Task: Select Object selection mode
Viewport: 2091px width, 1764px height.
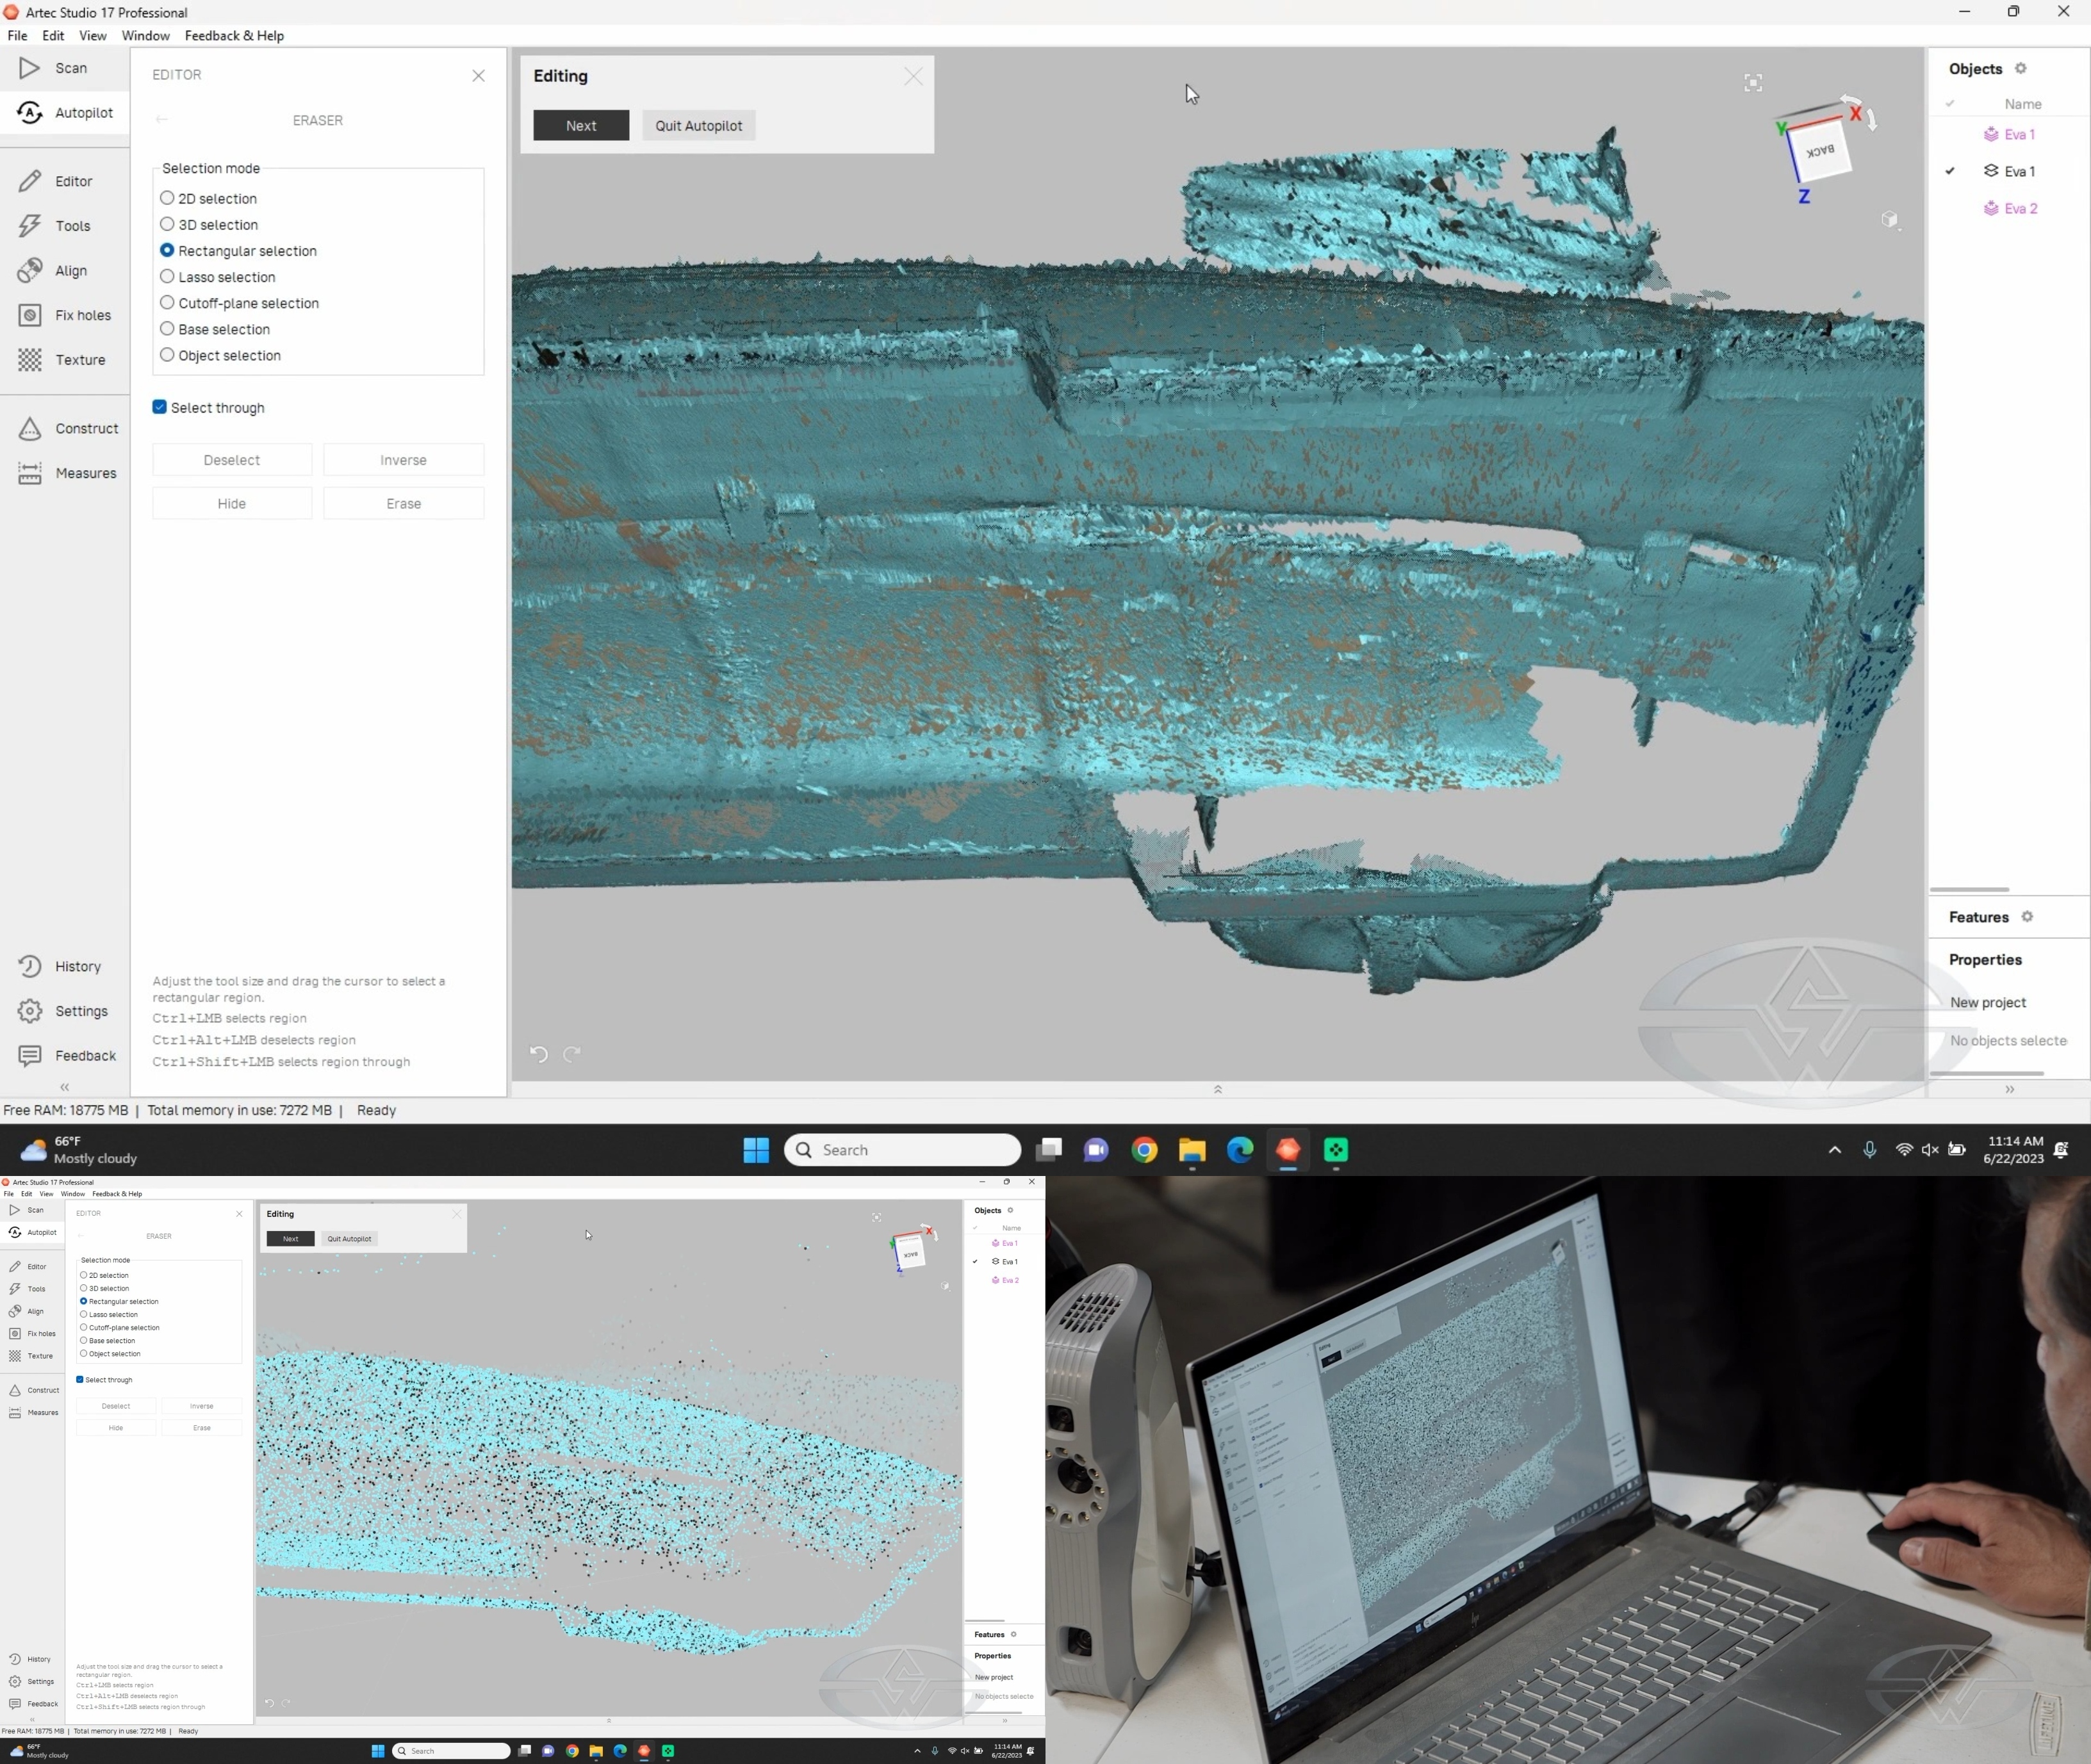Action: click(167, 355)
